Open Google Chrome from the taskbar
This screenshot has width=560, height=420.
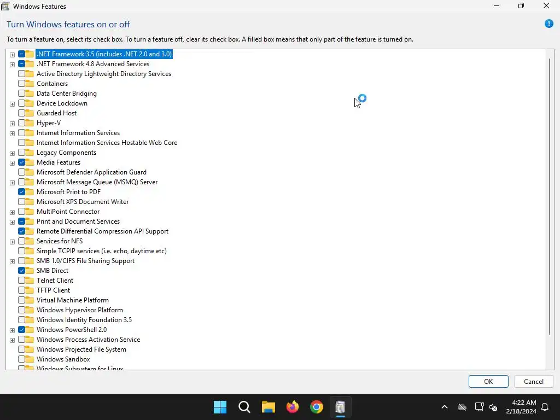tap(317, 407)
